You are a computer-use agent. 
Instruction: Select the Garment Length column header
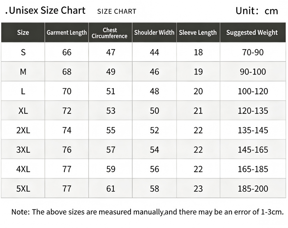(67, 32)
